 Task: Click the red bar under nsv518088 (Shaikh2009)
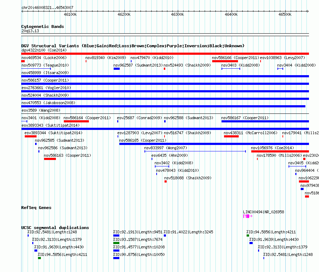[166, 181]
